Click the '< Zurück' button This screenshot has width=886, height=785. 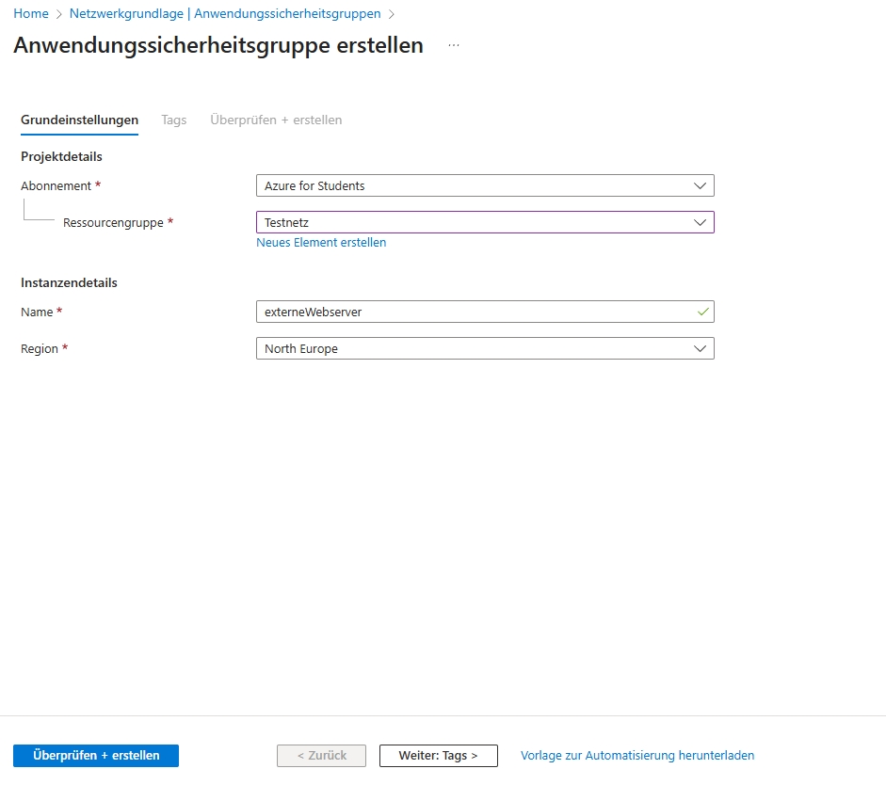(321, 756)
